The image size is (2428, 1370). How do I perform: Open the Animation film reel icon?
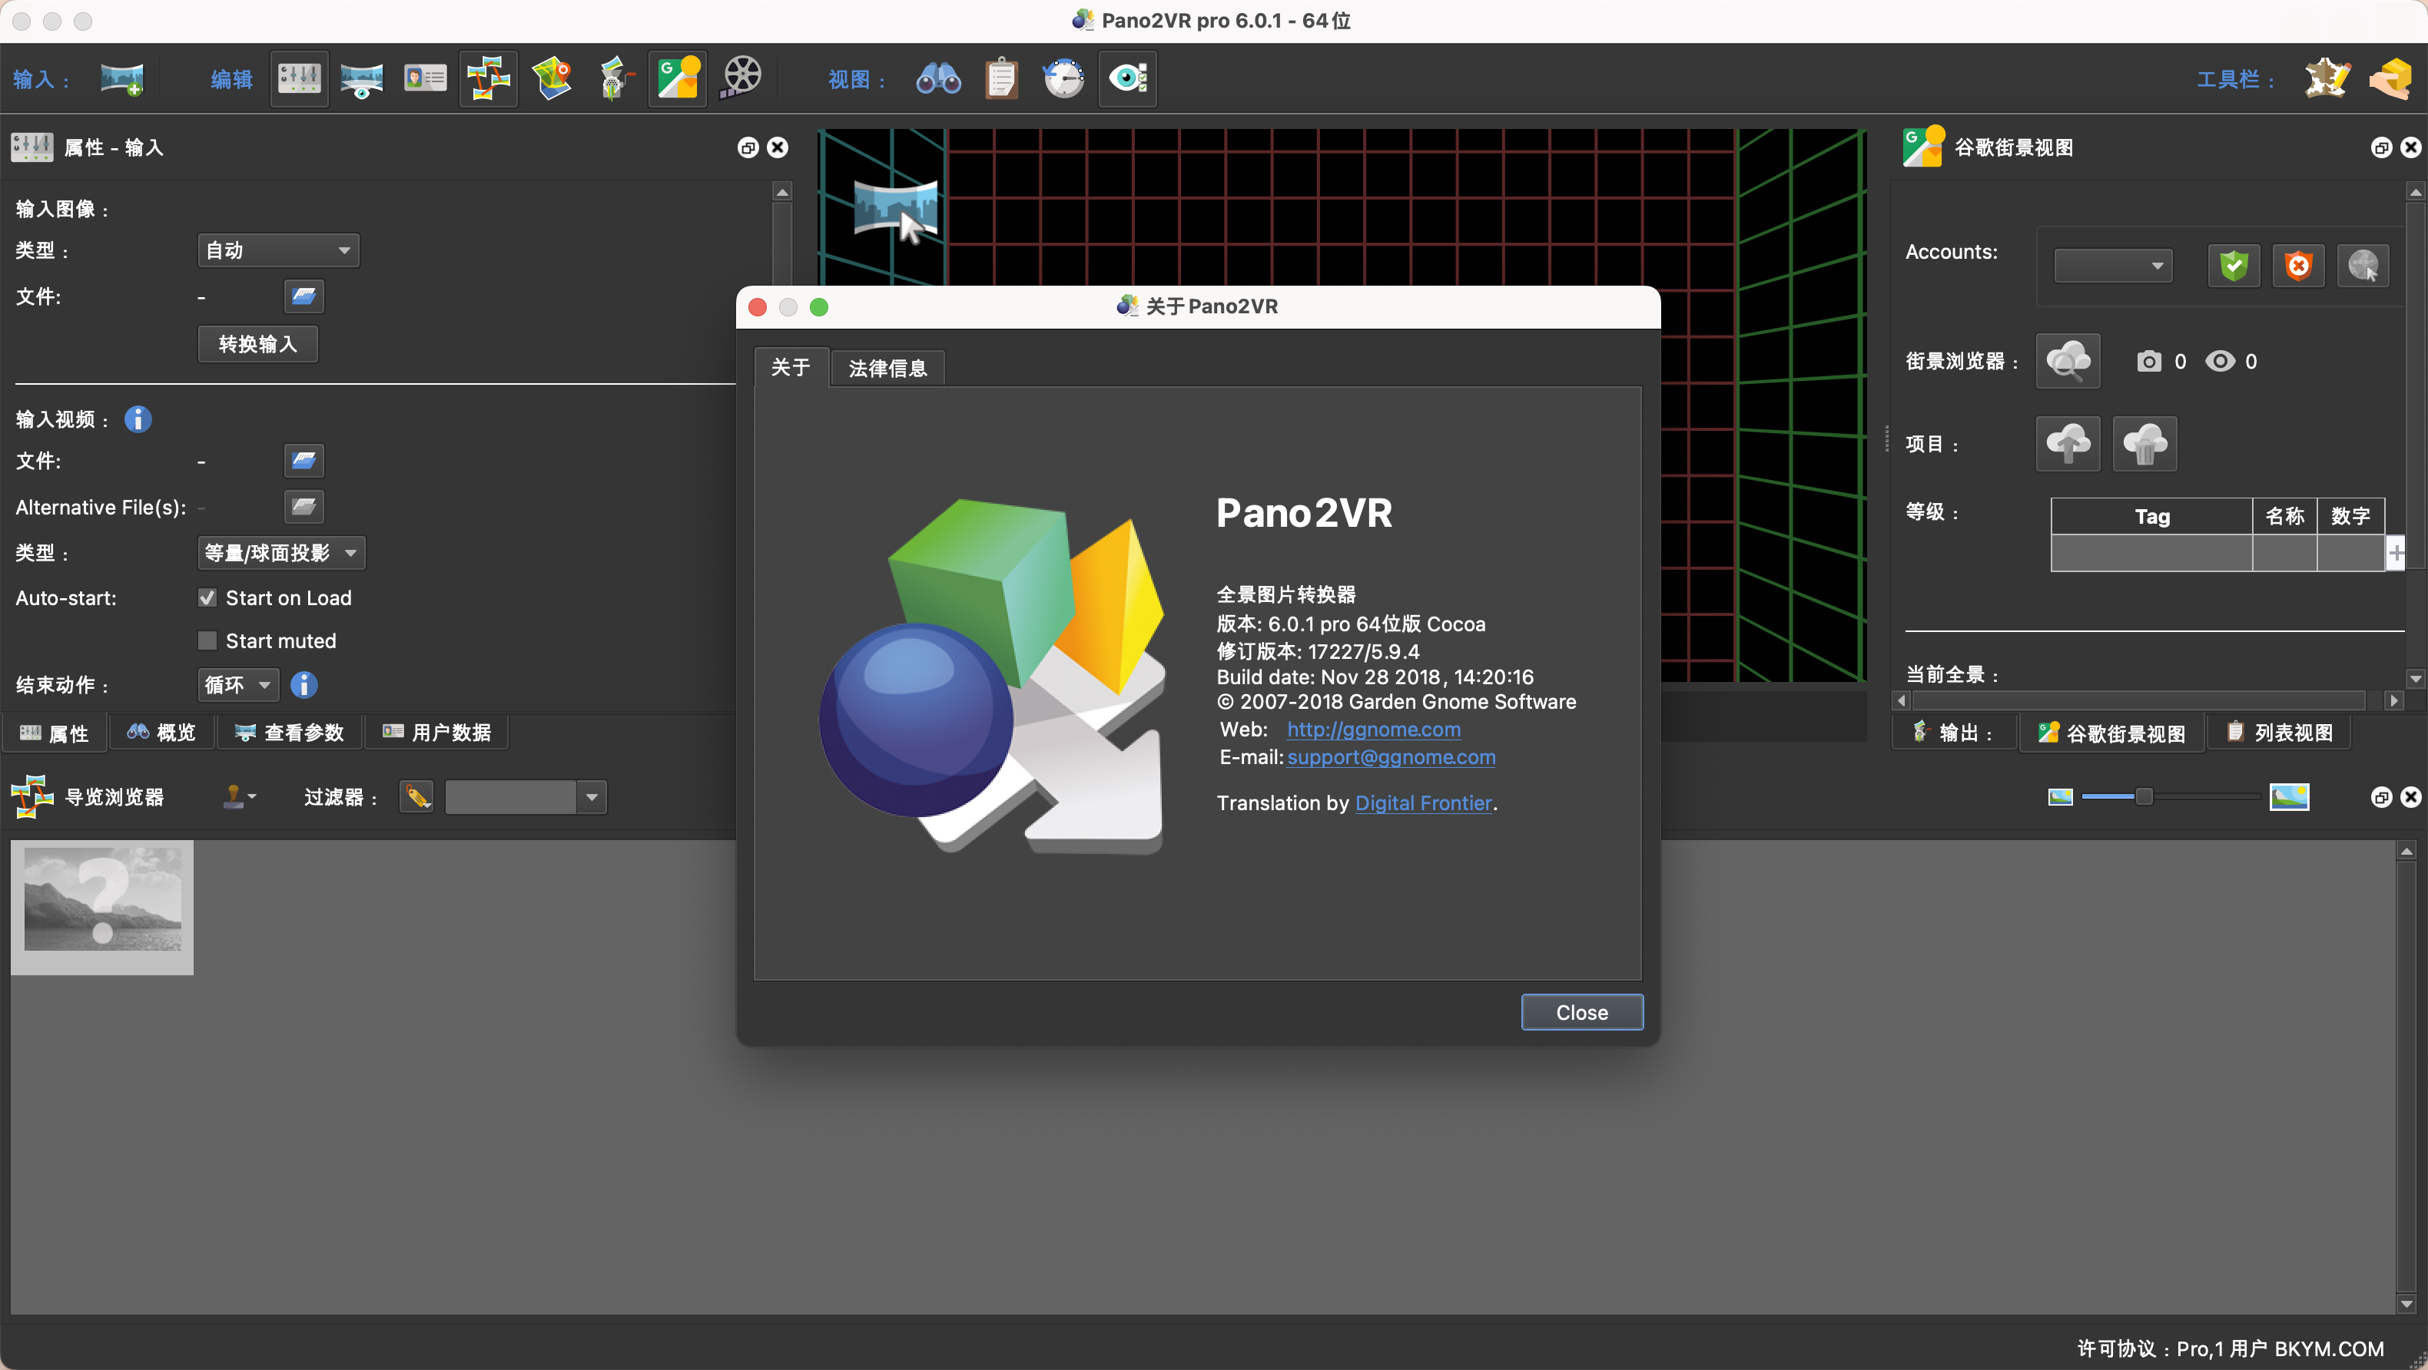point(741,78)
